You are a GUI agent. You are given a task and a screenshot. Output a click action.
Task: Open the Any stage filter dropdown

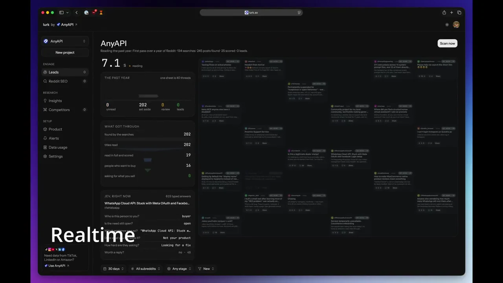[179, 269]
